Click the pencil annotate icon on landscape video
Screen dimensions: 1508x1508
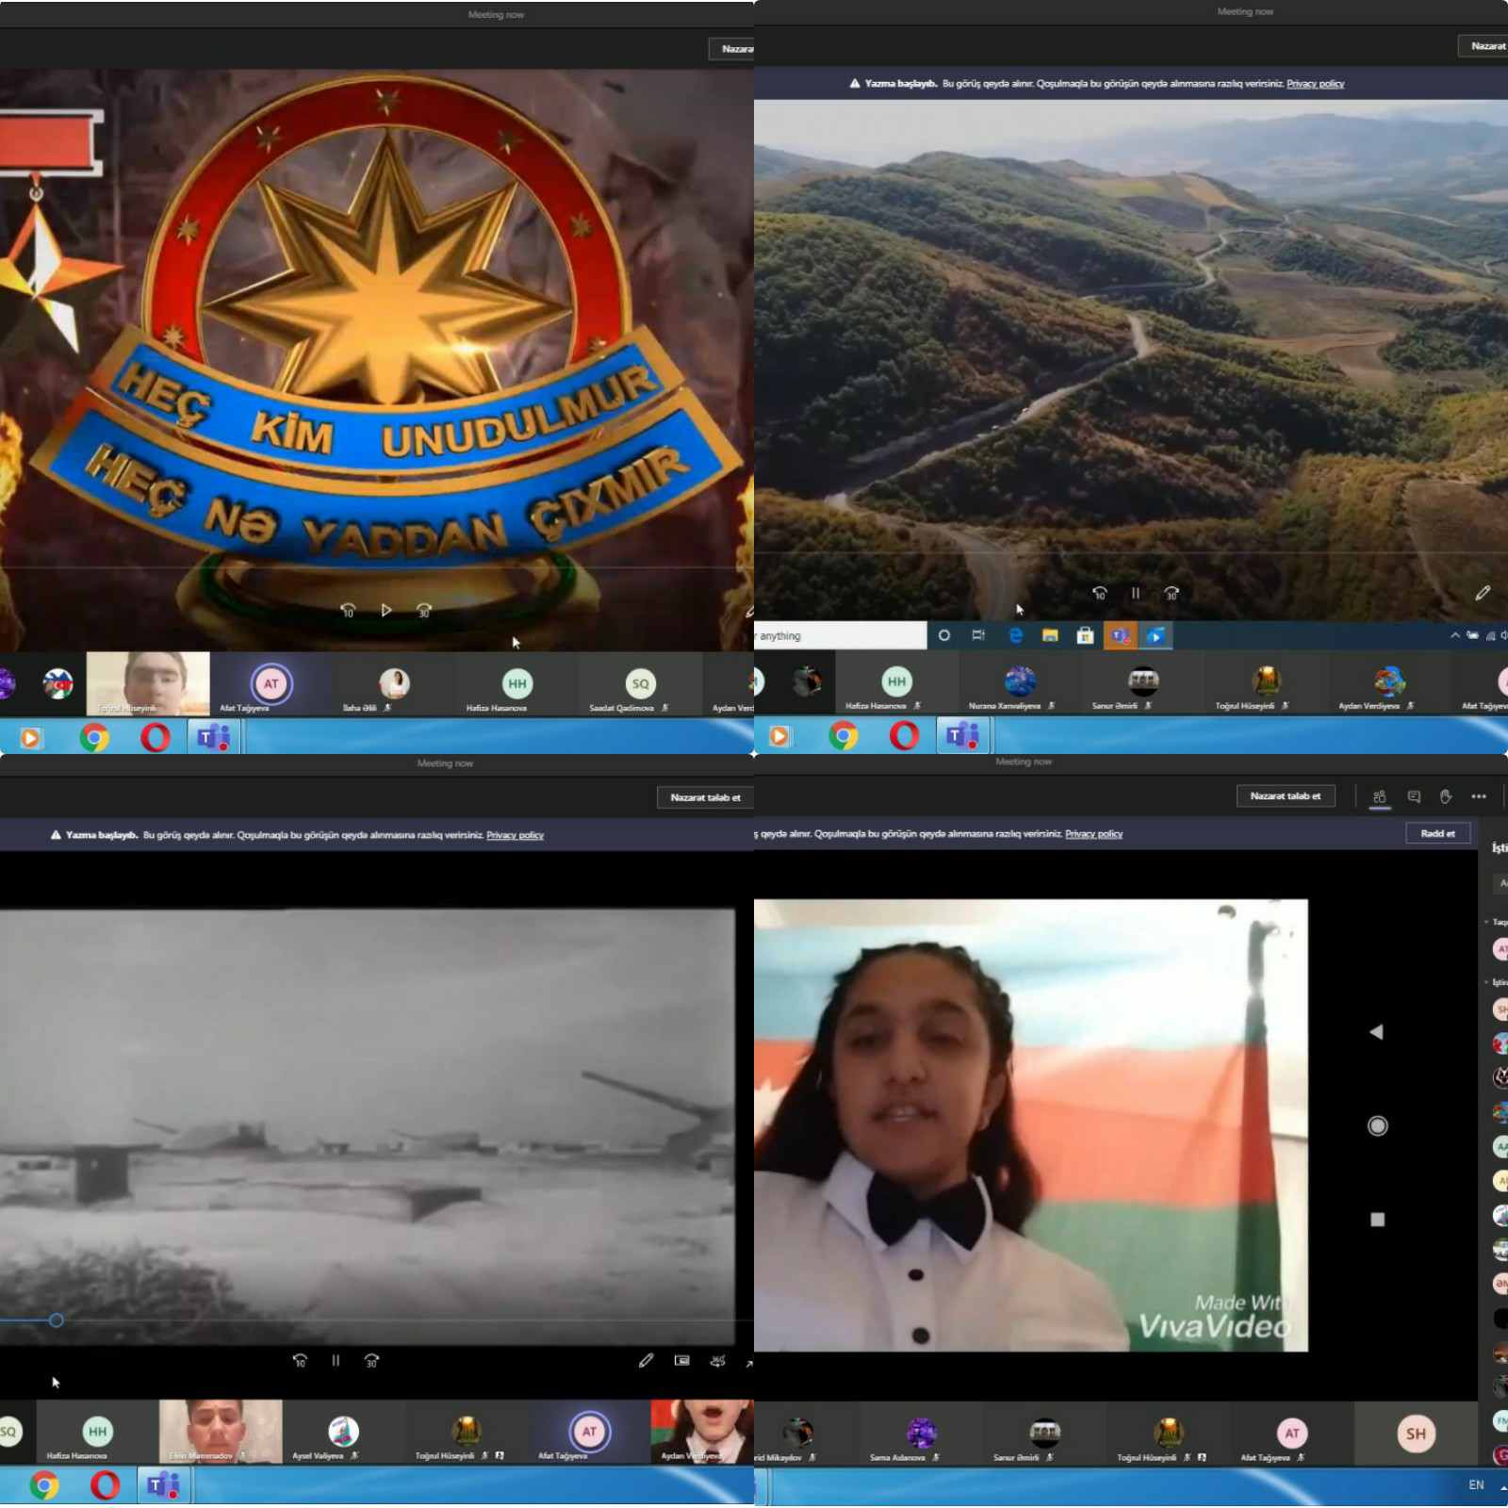(1483, 593)
